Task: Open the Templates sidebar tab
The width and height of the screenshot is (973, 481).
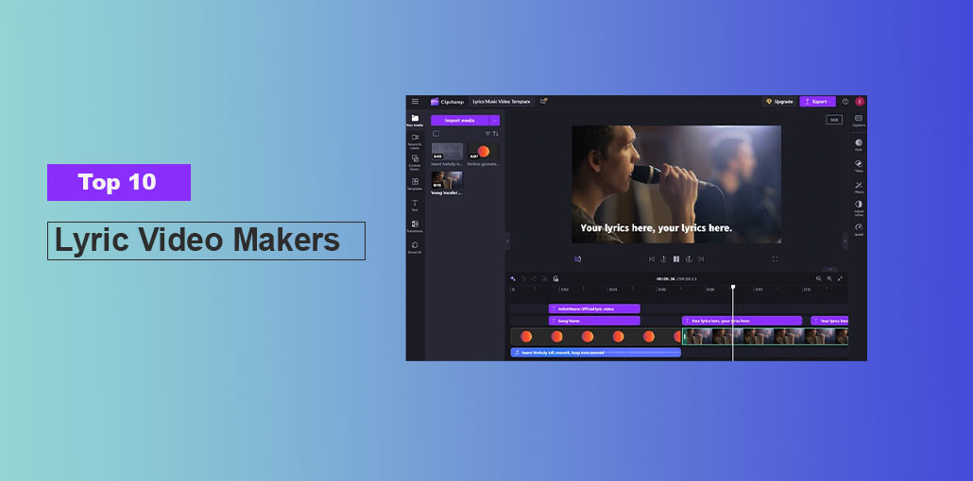Action: 415,184
